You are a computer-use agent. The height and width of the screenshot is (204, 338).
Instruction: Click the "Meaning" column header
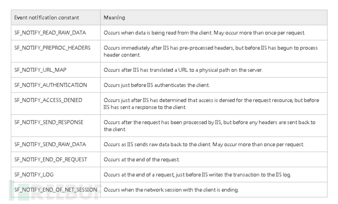(114, 18)
